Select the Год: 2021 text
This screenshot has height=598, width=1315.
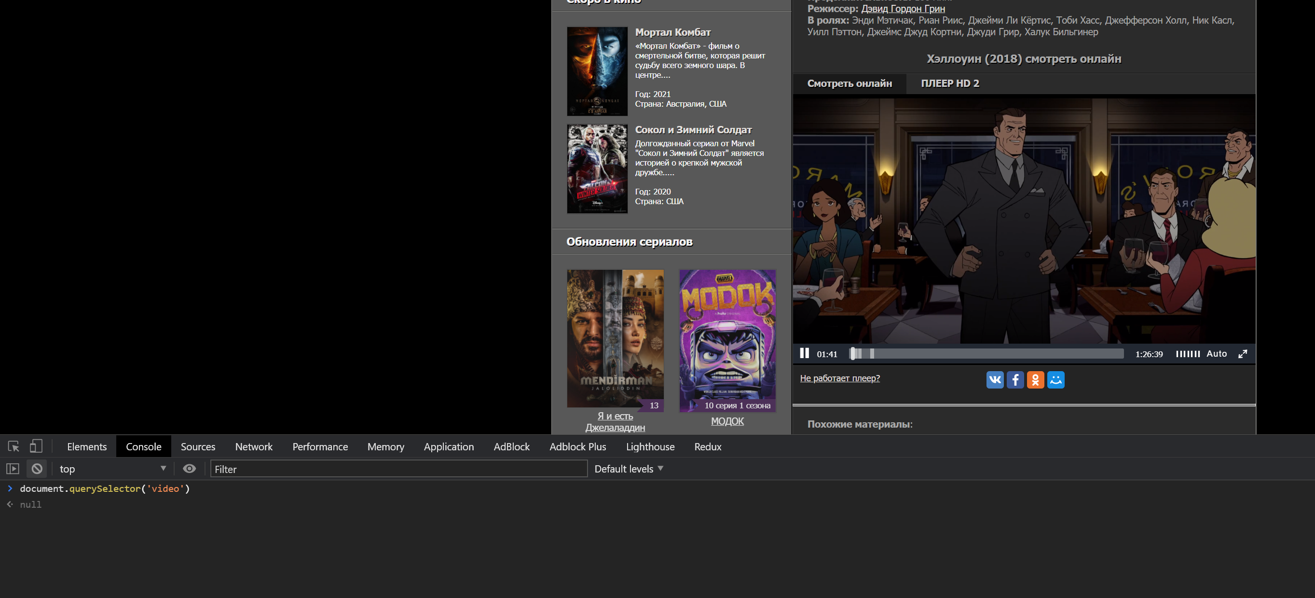pyautogui.click(x=653, y=94)
